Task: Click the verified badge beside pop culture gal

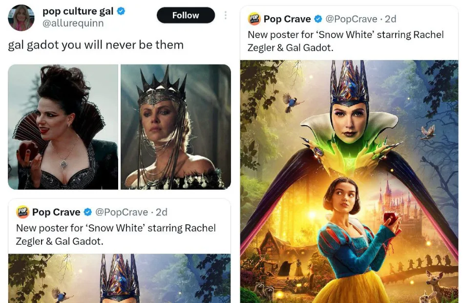Action: tap(121, 11)
